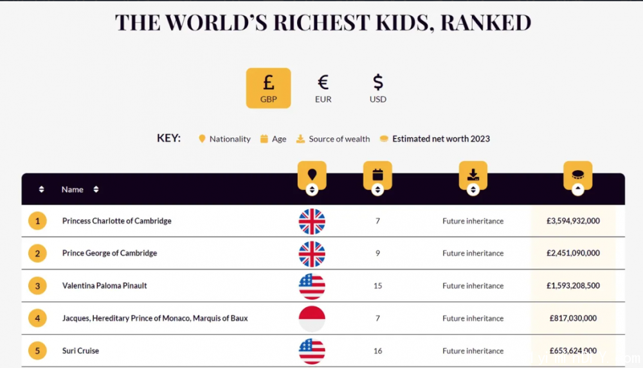Toggle sort arrows under age column
The width and height of the screenshot is (643, 368).
[377, 189]
